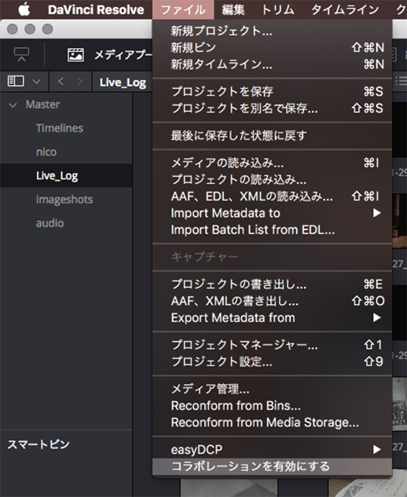Click the Media Pool clapboard icon
The height and width of the screenshot is (497, 407).
76,55
